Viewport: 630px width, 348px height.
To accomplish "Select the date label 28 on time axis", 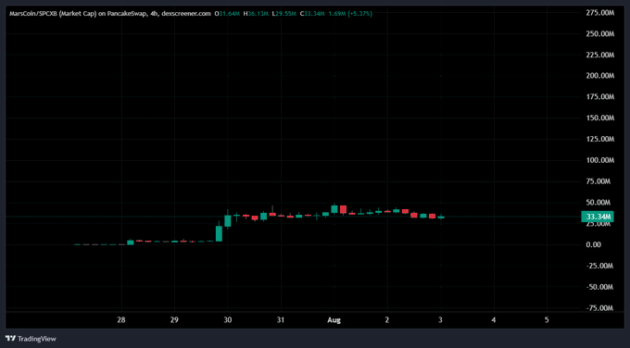I will coord(121,320).
